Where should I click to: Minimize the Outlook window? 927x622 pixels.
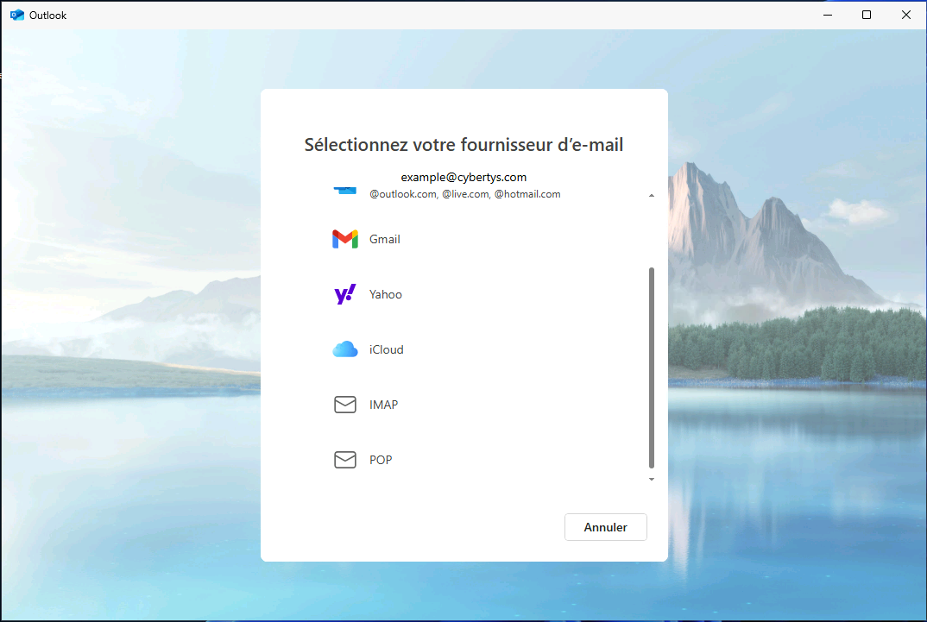click(827, 15)
